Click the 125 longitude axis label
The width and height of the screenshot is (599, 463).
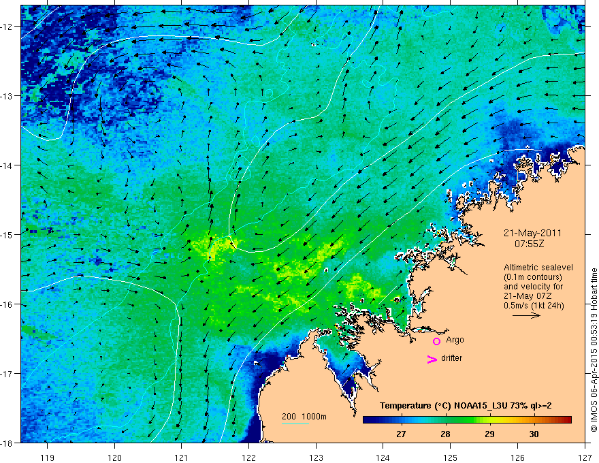(451, 458)
